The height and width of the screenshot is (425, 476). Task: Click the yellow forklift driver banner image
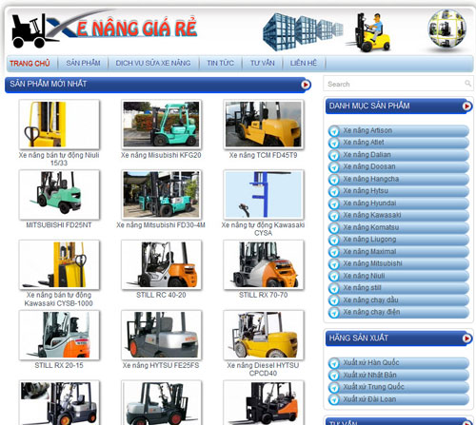click(369, 32)
